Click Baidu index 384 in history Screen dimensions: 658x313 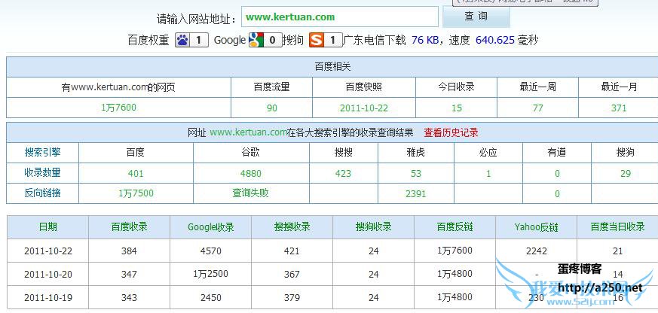coord(129,251)
